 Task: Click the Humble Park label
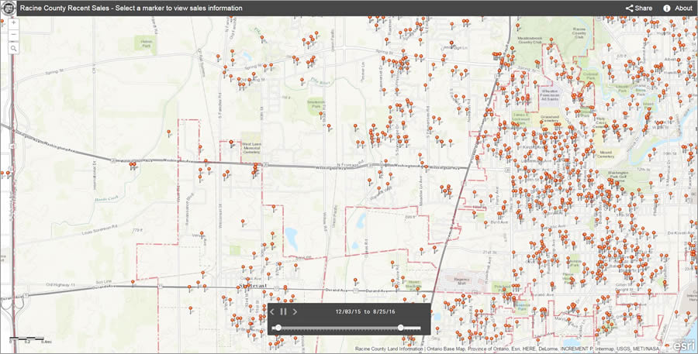[575, 263]
